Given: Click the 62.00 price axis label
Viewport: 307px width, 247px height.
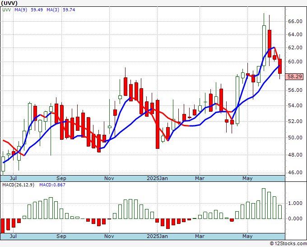Looking at the screenshot, I should tap(295, 47).
